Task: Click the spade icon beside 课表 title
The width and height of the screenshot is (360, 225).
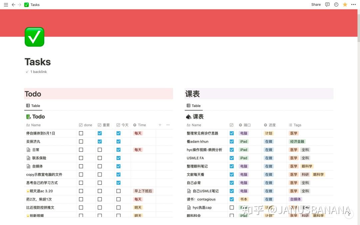Action: pyautogui.click(x=188, y=116)
